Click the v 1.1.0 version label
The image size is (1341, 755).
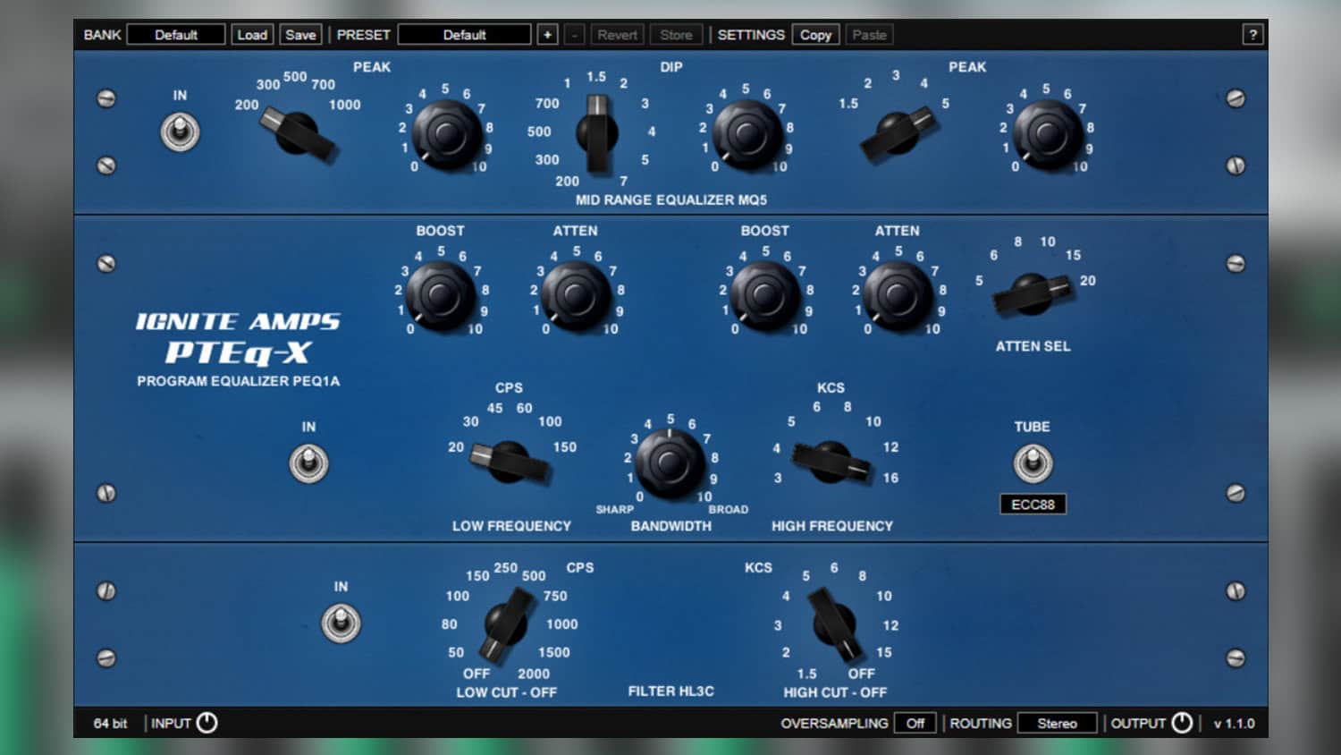[1234, 723]
